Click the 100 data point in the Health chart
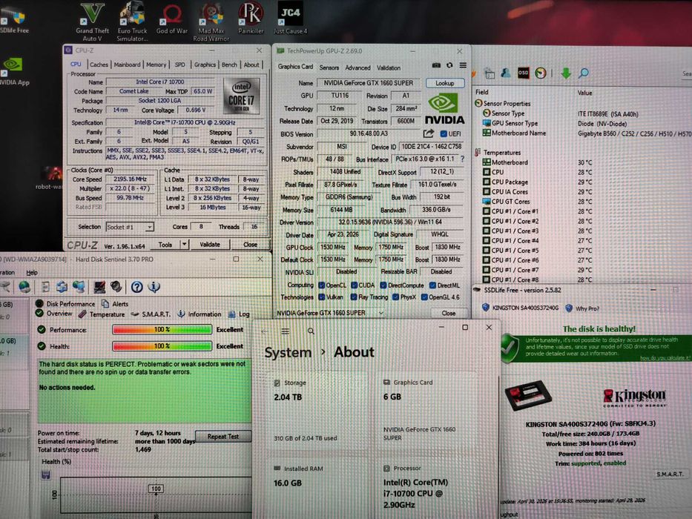 coord(156,489)
